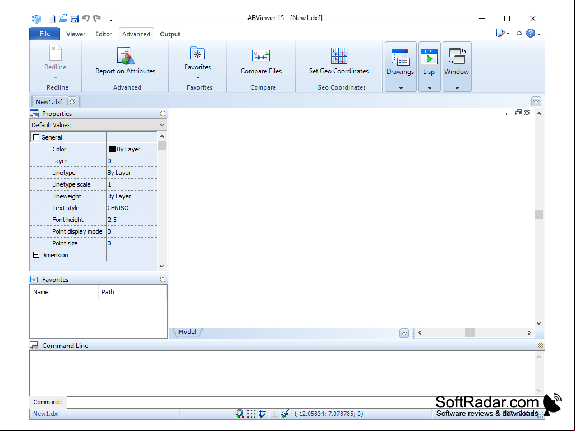Click the pencil-on-page style icon
This screenshot has height=431, width=575.
500,34
